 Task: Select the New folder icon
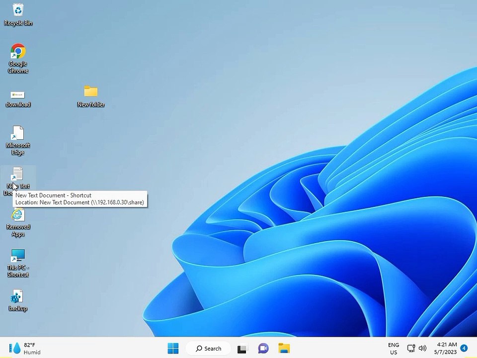coord(90,96)
